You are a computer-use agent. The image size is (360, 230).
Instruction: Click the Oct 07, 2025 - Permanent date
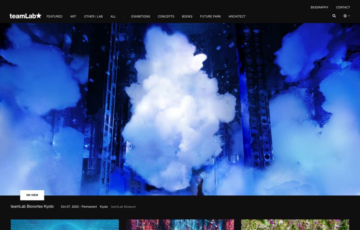pos(79,207)
